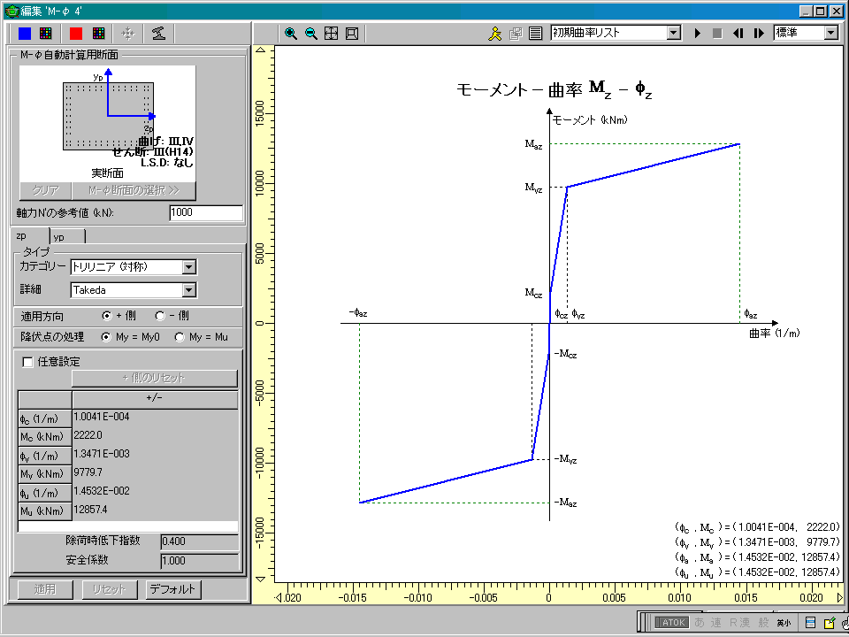Click the solid blue square icon
849x637 pixels.
26,34
